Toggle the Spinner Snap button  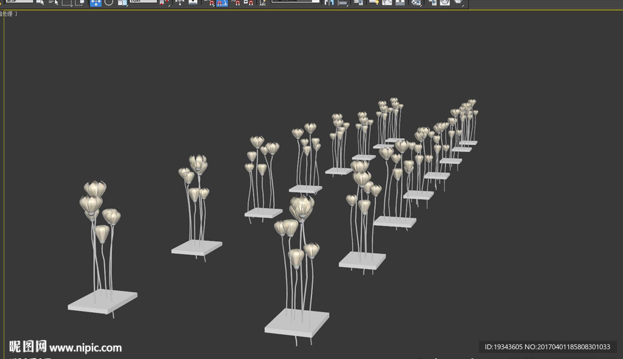tap(249, 2)
